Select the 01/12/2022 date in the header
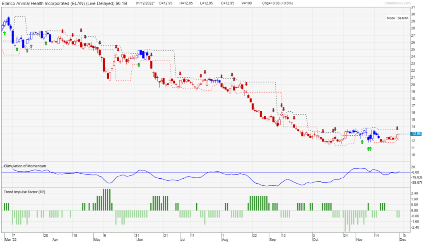The height and width of the screenshot is (242, 424). coord(145,3)
